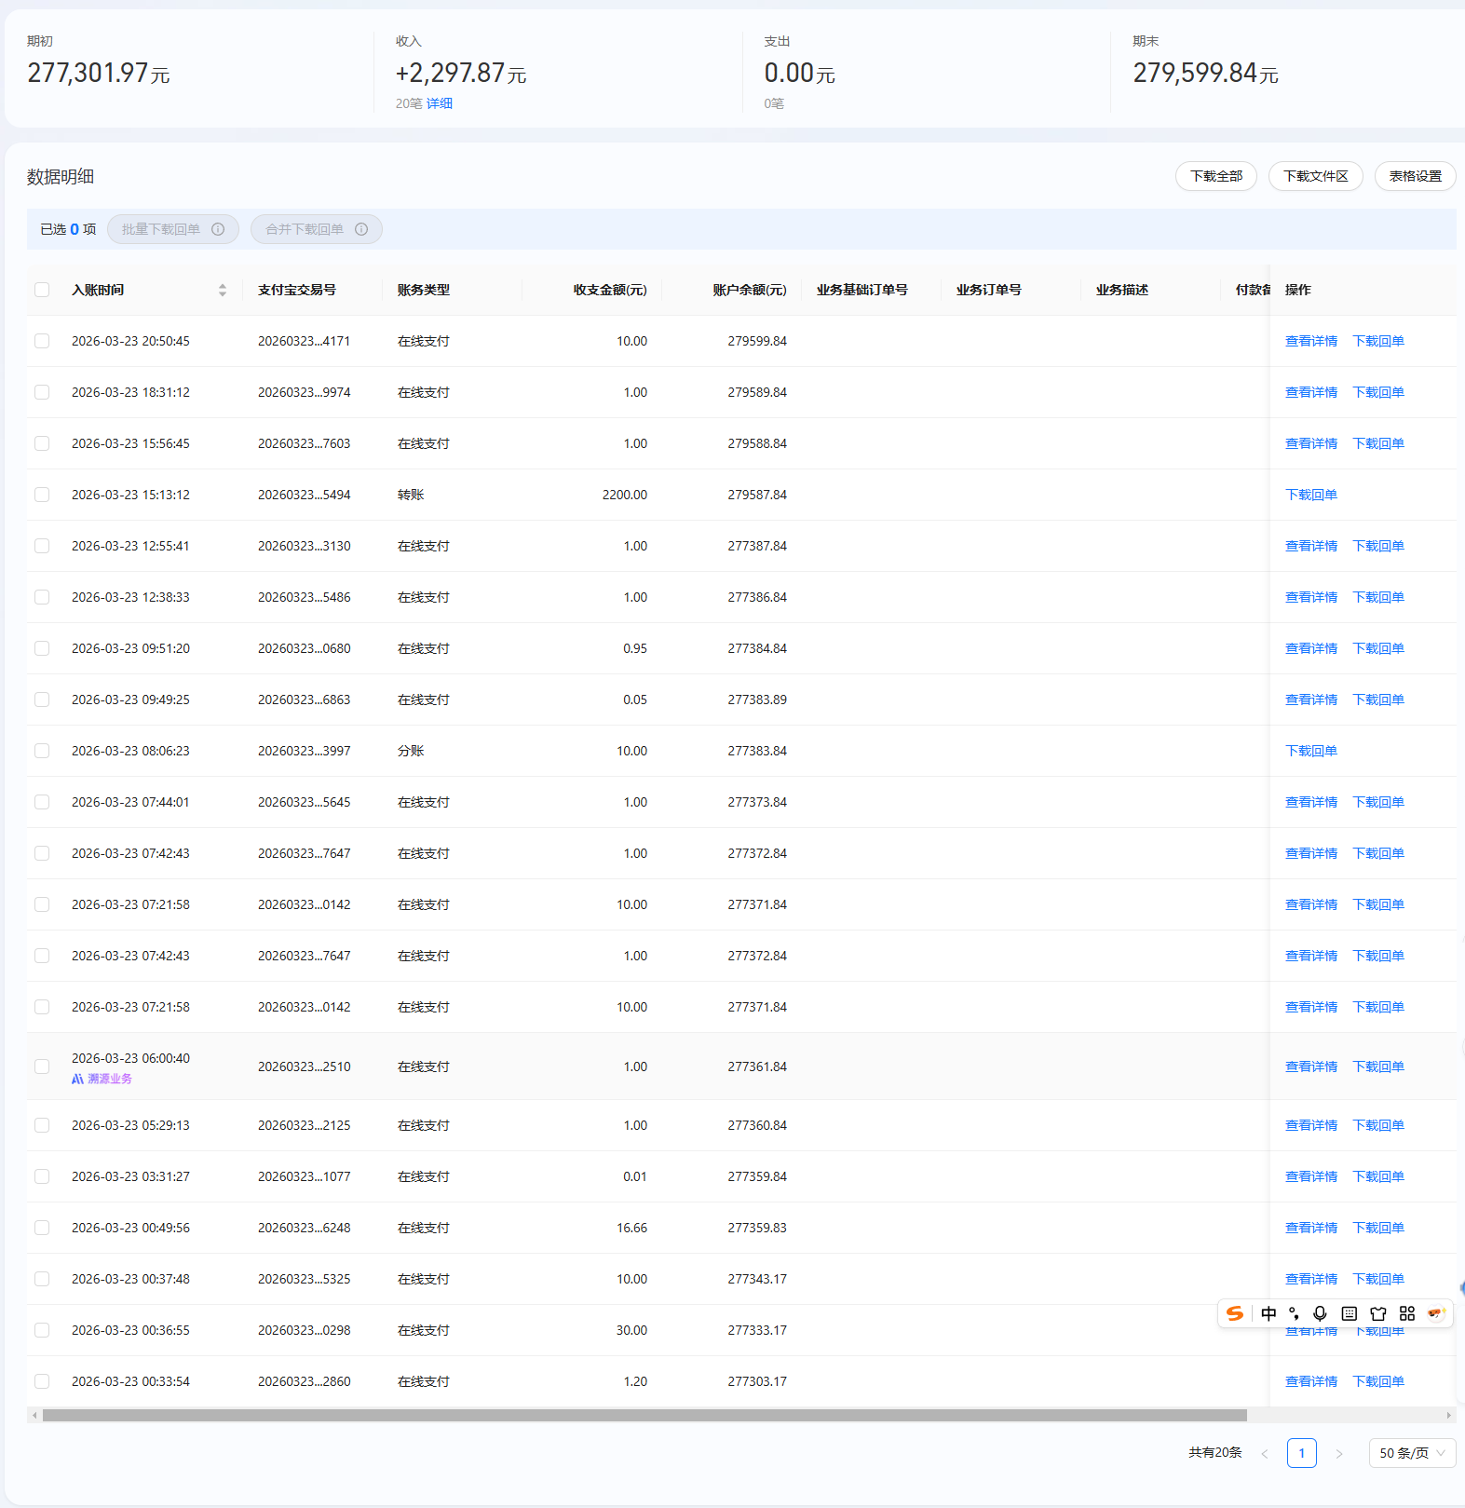This screenshot has width=1465, height=1508.
Task: Open 详细 link under income total
Action: tap(440, 103)
